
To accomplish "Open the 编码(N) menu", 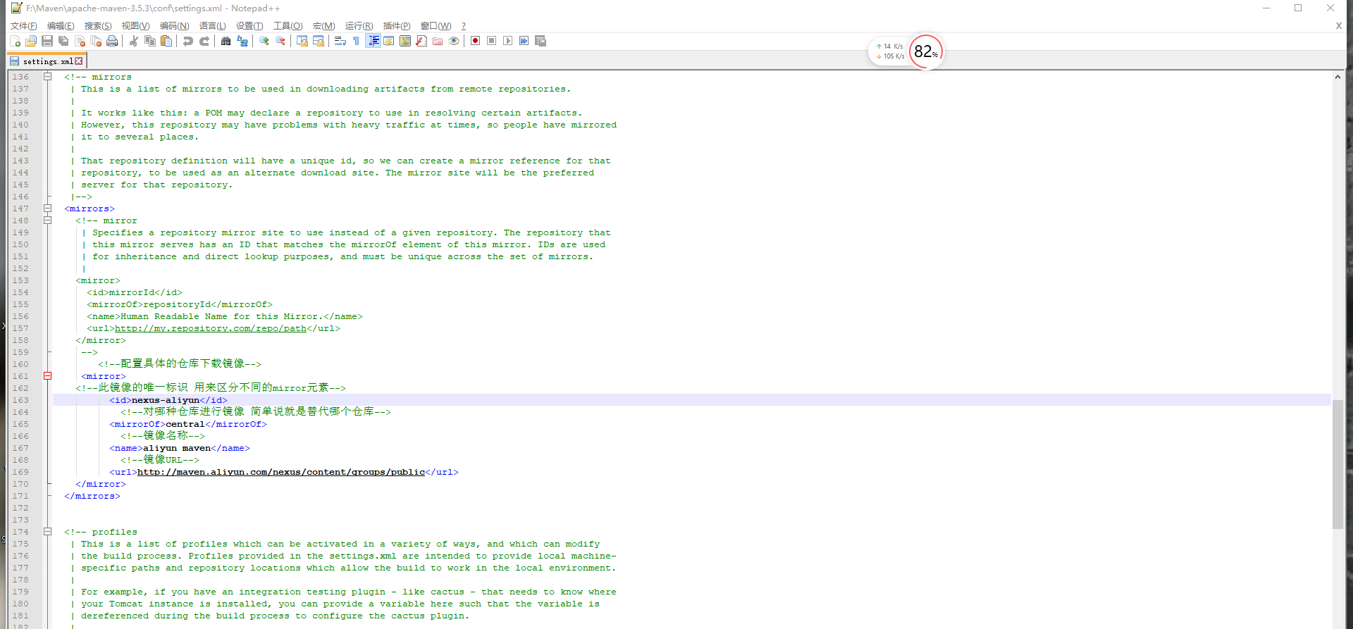I will click(175, 26).
